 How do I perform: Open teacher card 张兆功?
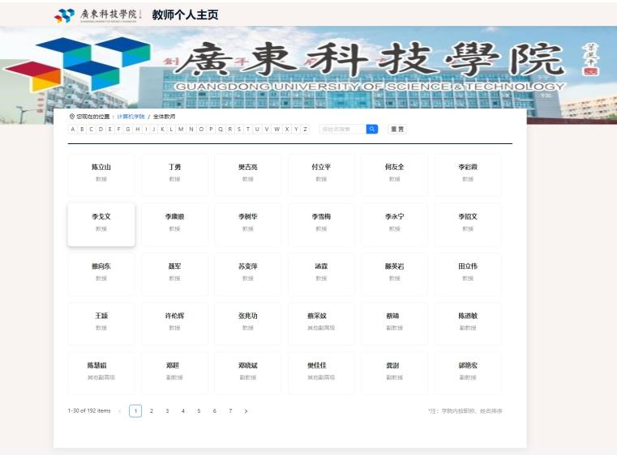tap(248, 324)
